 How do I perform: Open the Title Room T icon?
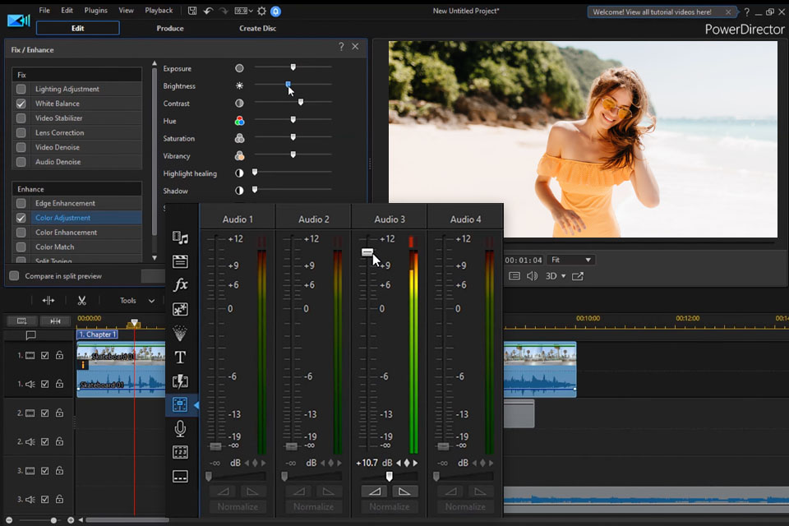[180, 357]
